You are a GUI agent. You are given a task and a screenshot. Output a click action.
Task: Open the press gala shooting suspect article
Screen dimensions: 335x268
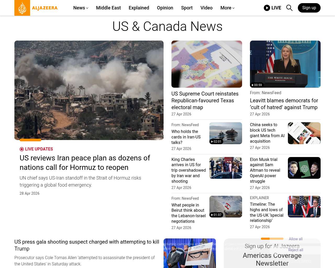coord(87,245)
